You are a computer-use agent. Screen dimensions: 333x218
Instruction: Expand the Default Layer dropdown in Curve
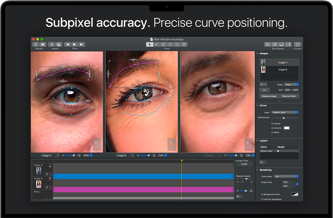[285, 112]
